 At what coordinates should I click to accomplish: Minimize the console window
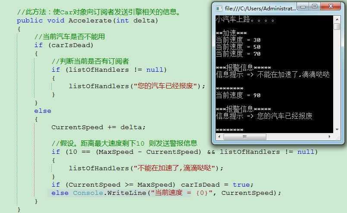coord(303,6)
